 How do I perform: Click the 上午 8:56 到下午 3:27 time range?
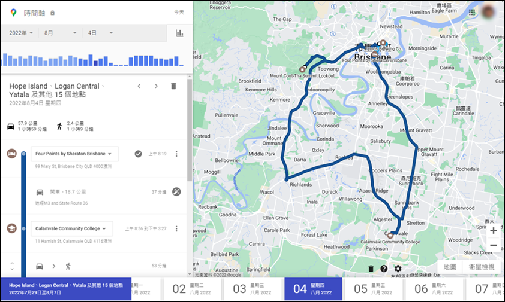[146, 229]
